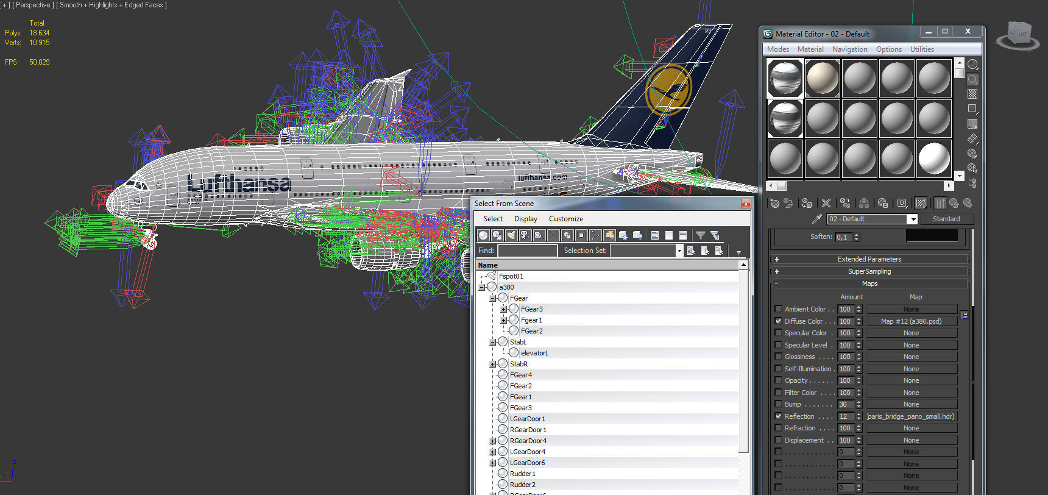This screenshot has width=1048, height=495.
Task: Click Put Material to Scene icon
Action: click(x=788, y=203)
